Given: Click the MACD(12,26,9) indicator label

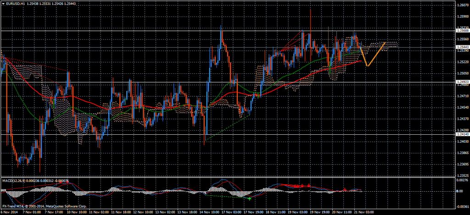Looking at the screenshot, I should click(x=14, y=180).
